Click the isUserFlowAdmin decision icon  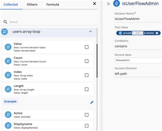coord(117,3)
